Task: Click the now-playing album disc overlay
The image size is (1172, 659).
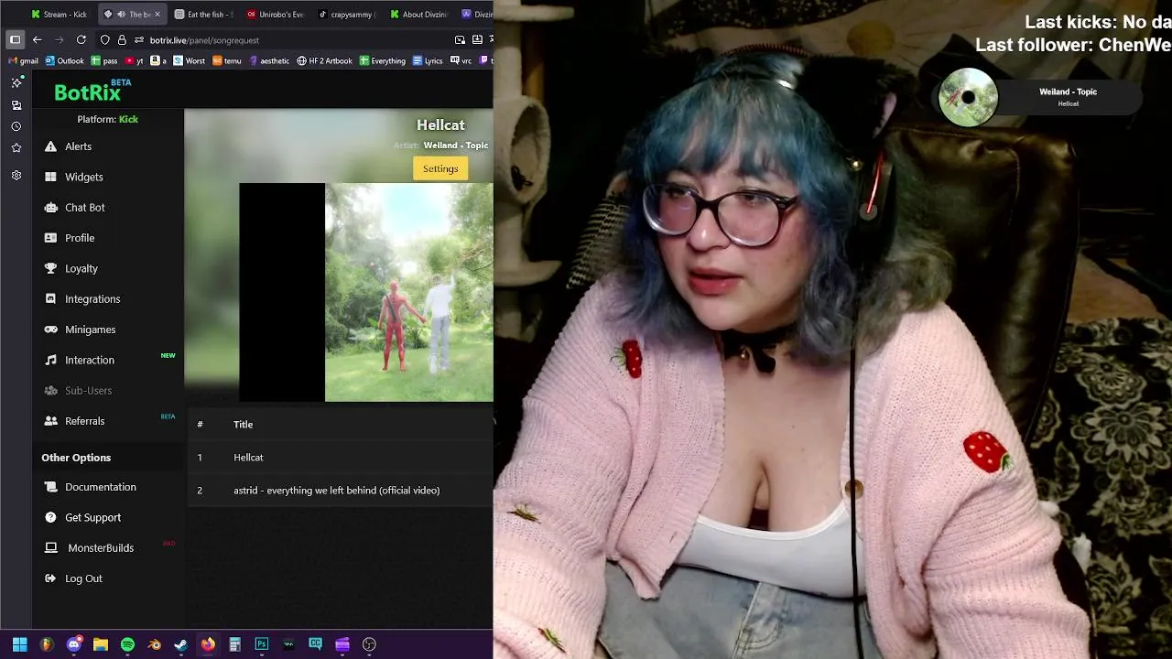Action: pos(968,97)
